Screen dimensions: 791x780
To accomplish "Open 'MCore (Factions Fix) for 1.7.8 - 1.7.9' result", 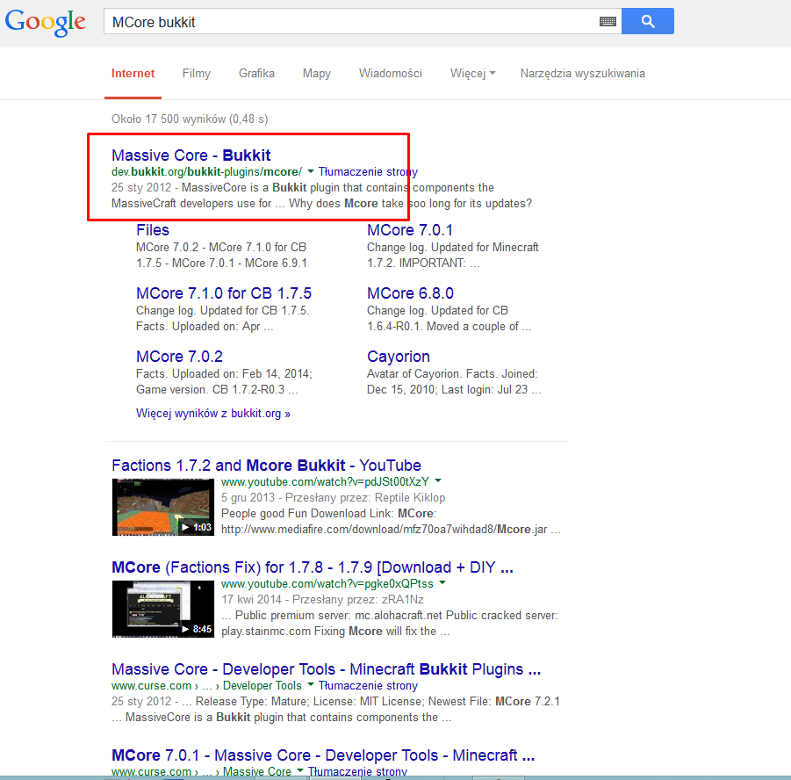I will pos(313,567).
